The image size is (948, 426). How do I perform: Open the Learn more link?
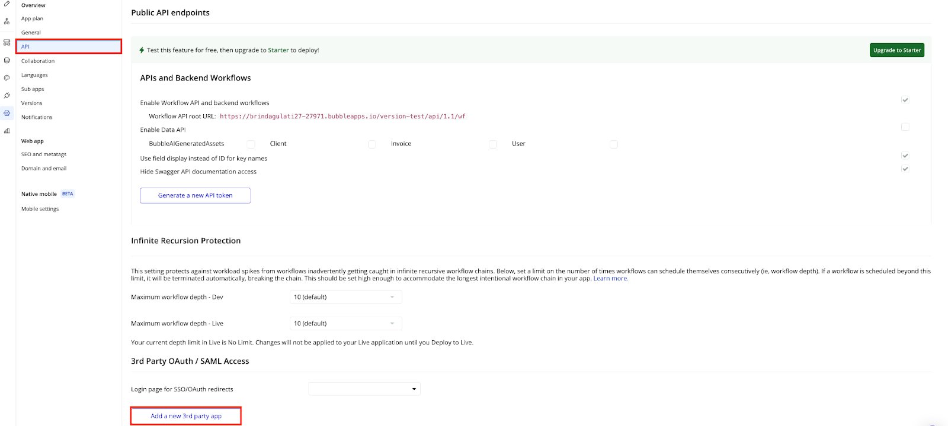coord(610,279)
